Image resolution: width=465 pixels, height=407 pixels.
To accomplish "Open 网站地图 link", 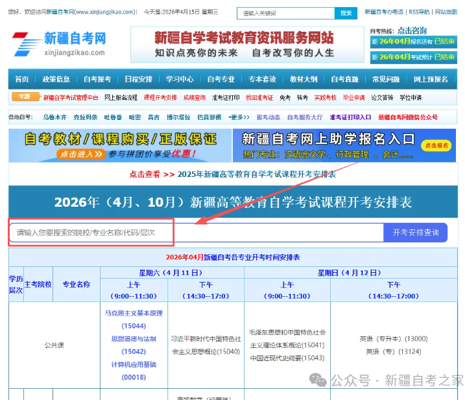I will tap(446, 12).
